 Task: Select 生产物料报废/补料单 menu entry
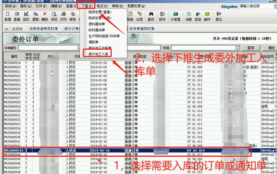coord(104,36)
